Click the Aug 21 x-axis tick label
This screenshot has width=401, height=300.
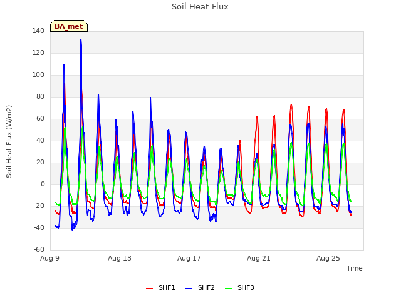click(x=259, y=258)
